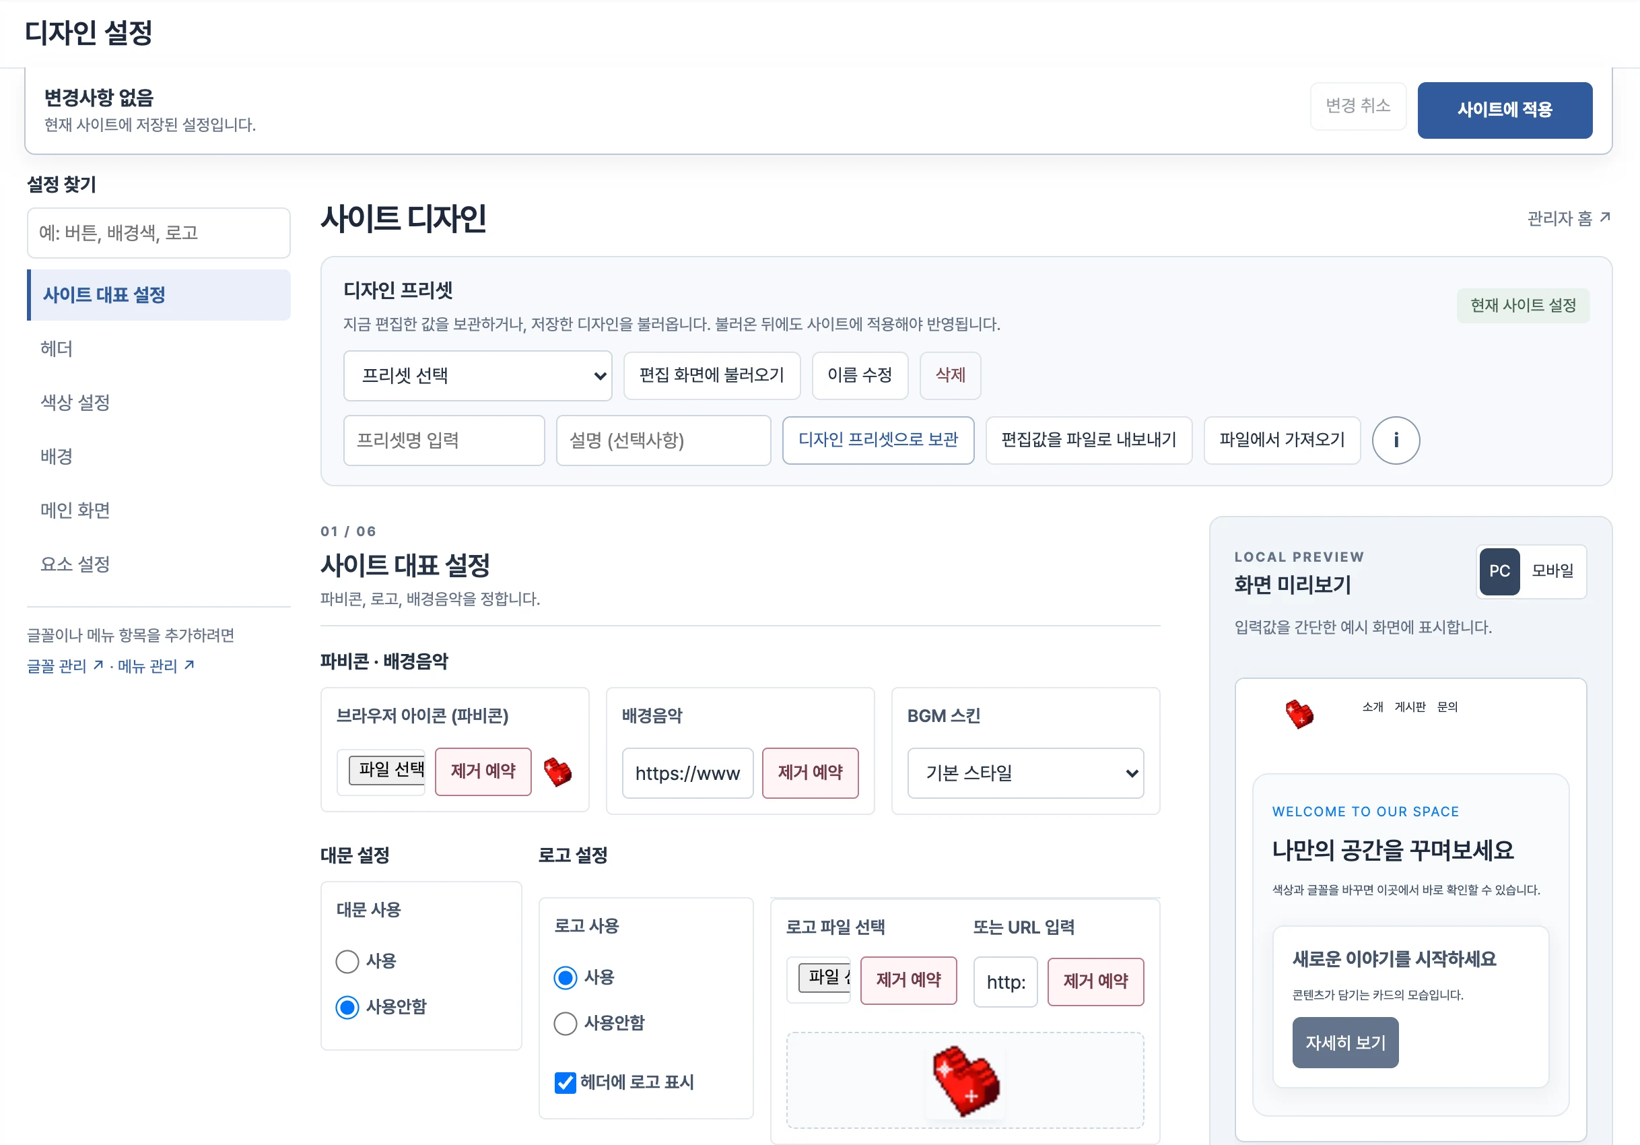The width and height of the screenshot is (1640, 1145).
Task: Click the 배경음악 URL input field
Action: pos(687,773)
